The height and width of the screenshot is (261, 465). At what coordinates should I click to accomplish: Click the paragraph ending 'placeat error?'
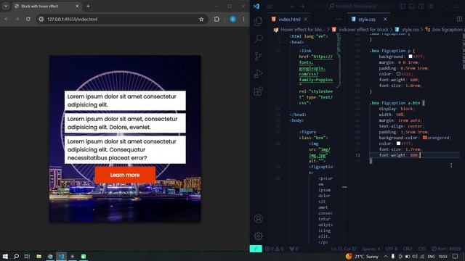point(125,150)
